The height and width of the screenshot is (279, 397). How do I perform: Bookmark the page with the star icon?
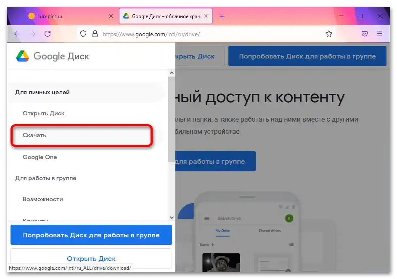329,34
